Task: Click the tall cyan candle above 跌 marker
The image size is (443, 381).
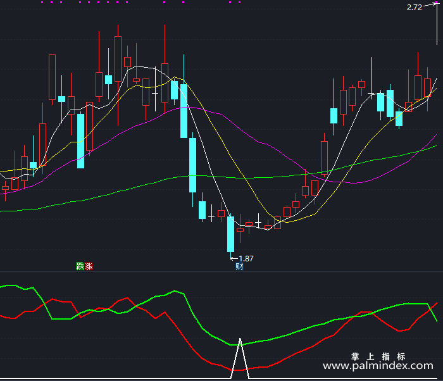Action: pos(80,141)
